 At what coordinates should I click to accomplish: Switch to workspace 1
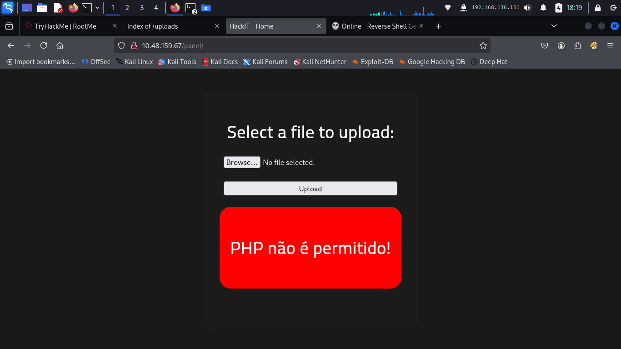pyautogui.click(x=113, y=8)
